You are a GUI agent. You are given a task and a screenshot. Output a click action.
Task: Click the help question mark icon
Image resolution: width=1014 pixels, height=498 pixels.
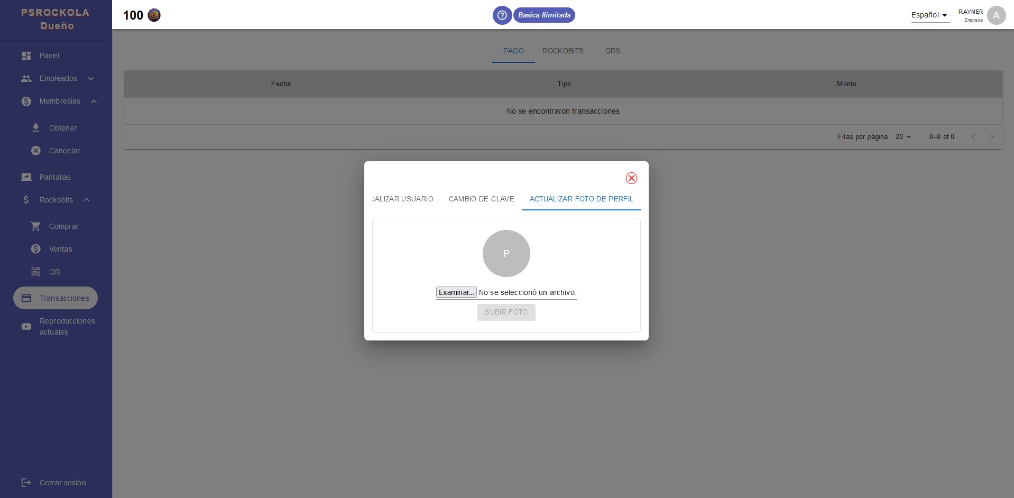[502, 15]
